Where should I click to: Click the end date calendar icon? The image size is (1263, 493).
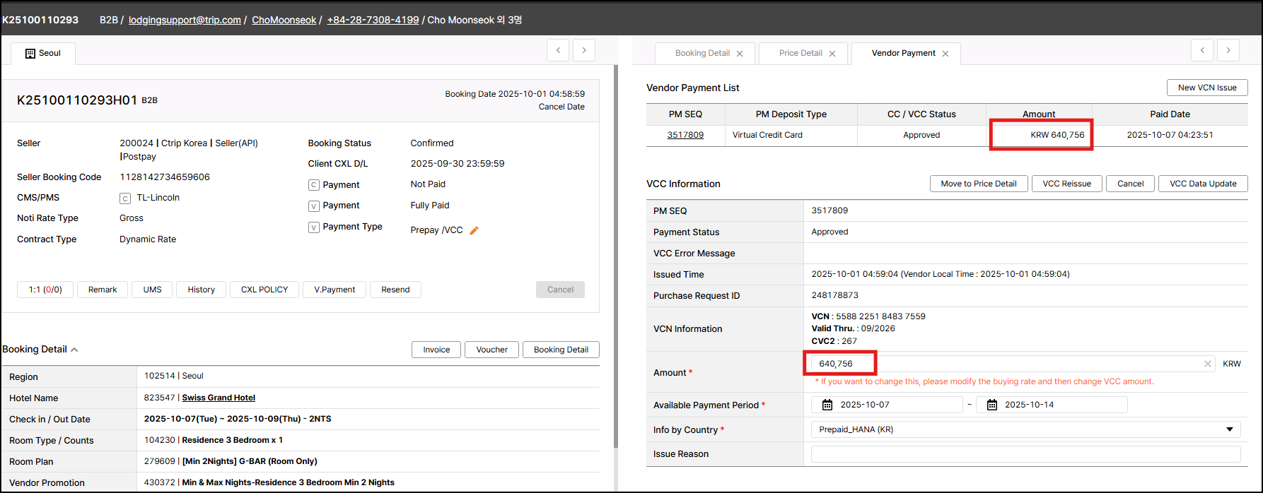pyautogui.click(x=991, y=405)
